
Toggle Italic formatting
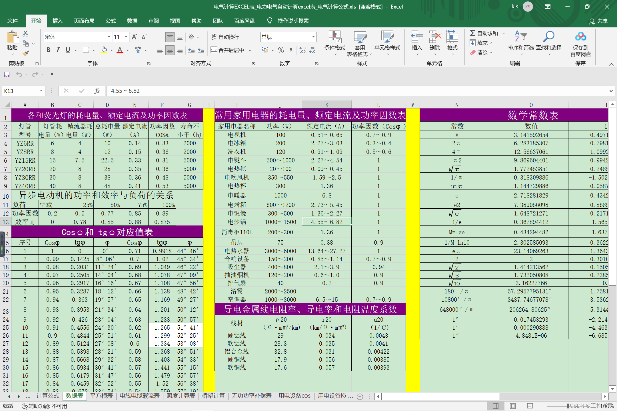(x=58, y=50)
